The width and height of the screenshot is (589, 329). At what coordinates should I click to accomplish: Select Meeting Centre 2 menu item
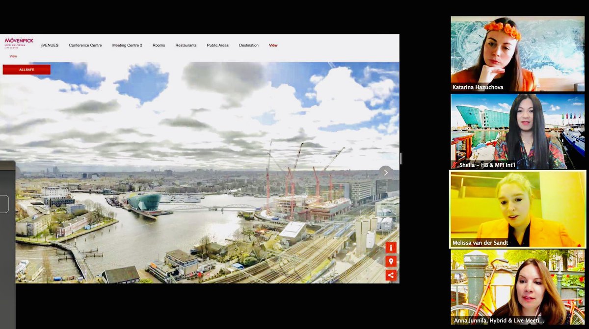pyautogui.click(x=127, y=45)
